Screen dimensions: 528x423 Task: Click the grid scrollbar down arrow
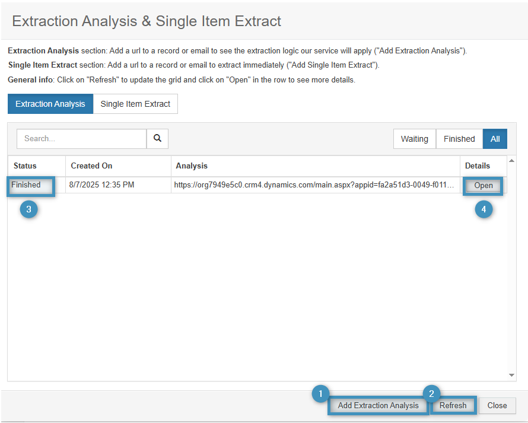click(x=512, y=375)
